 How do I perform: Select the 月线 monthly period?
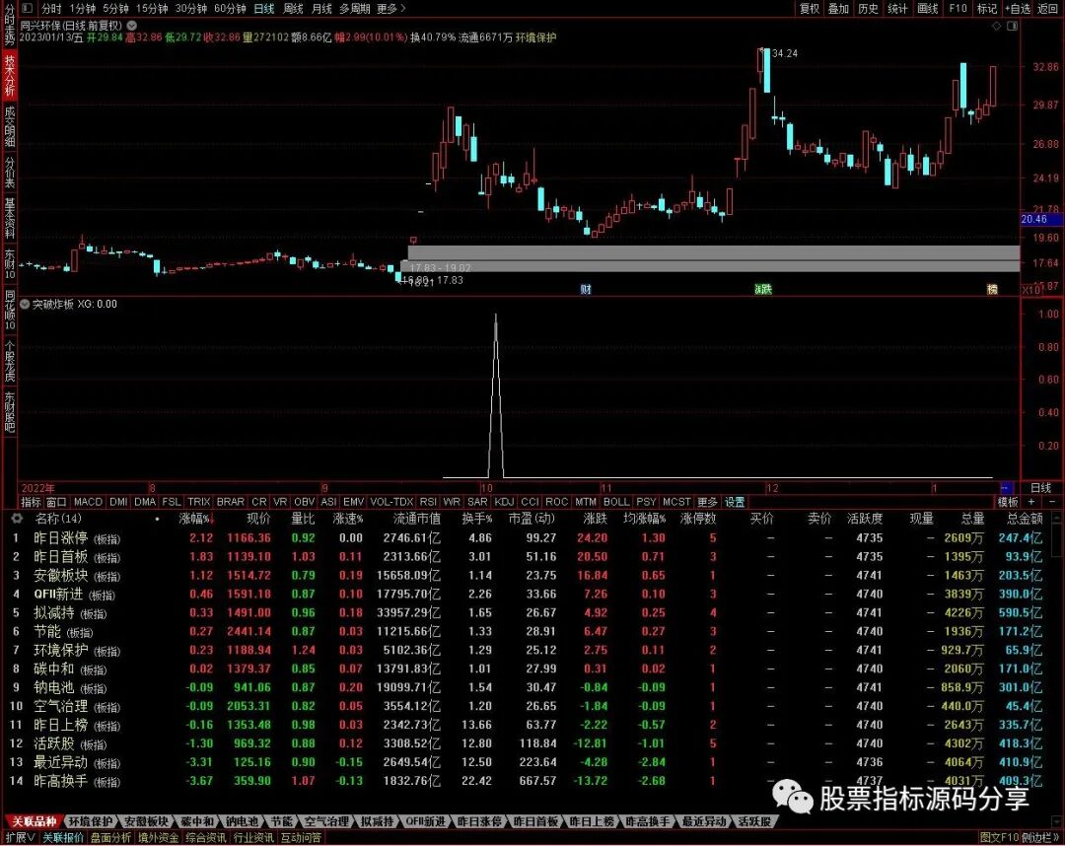point(321,8)
